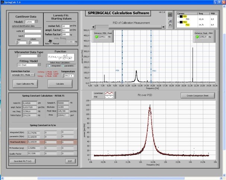
Task: Click the row value stepper arrows
Action: (x=16, y=42)
